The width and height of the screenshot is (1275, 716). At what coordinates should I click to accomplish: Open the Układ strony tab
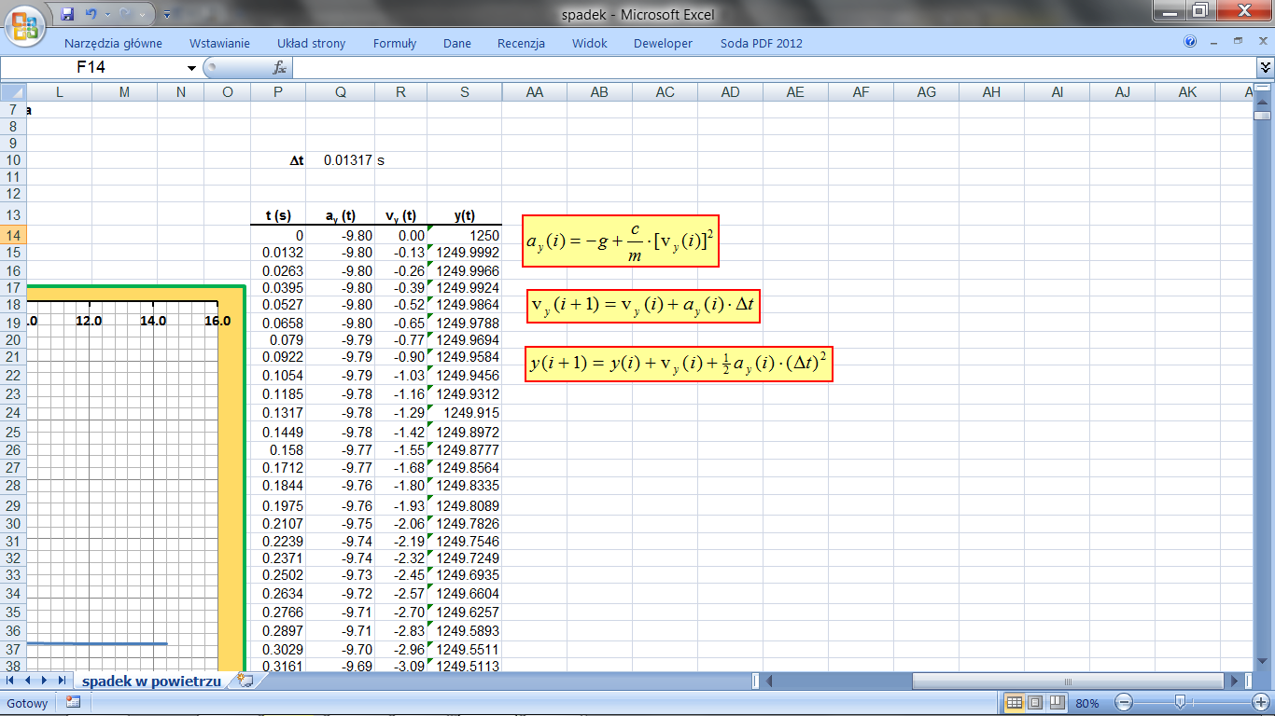(311, 43)
